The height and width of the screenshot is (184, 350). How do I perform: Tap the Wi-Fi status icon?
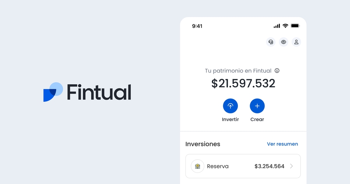click(x=285, y=26)
